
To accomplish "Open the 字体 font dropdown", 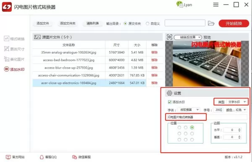I will tap(188, 110).
